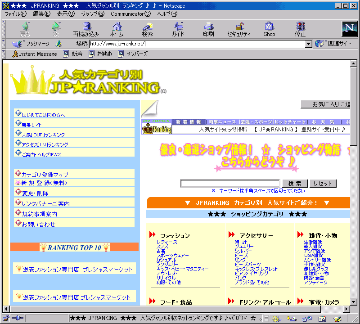The height and width of the screenshot is (324, 360).
Task: Click the security lock icon in status bar
Action: [x=6, y=318]
